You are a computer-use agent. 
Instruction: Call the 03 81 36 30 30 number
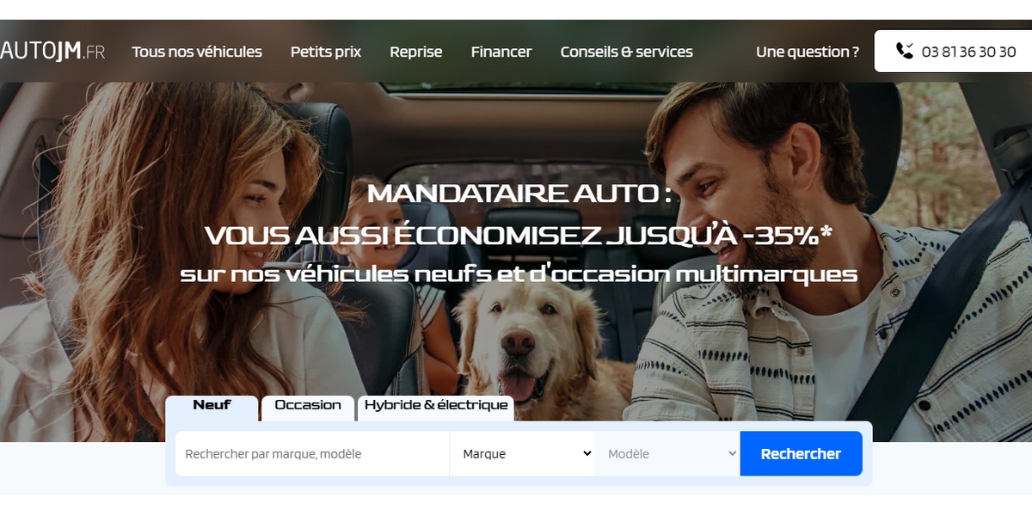pos(969,52)
